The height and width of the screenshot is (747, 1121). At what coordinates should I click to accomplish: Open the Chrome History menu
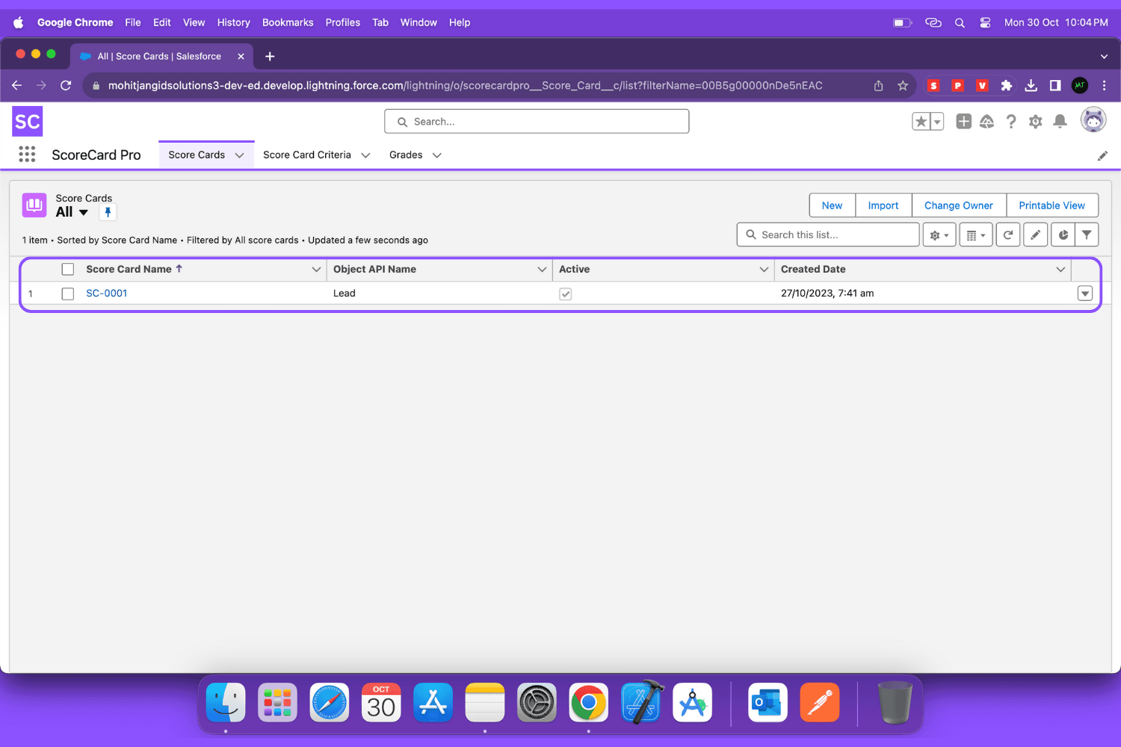coord(234,22)
